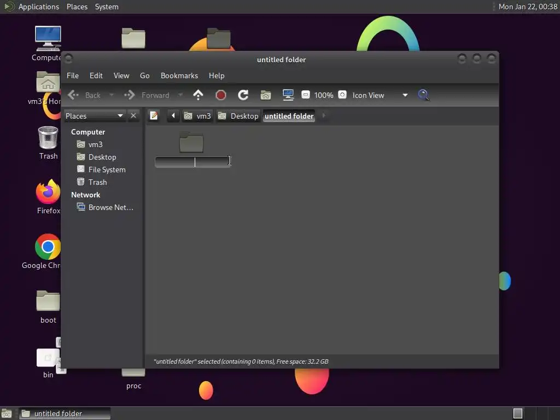Click the status bar selection text
Viewport: 560px width, 420px height.
coord(241,361)
